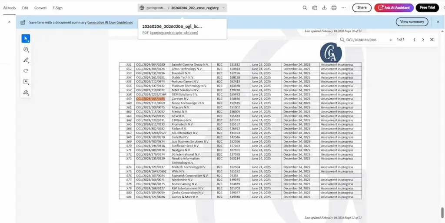Dismiss the document summary banner on right
This screenshot has width=445, height=223.
point(438,22)
